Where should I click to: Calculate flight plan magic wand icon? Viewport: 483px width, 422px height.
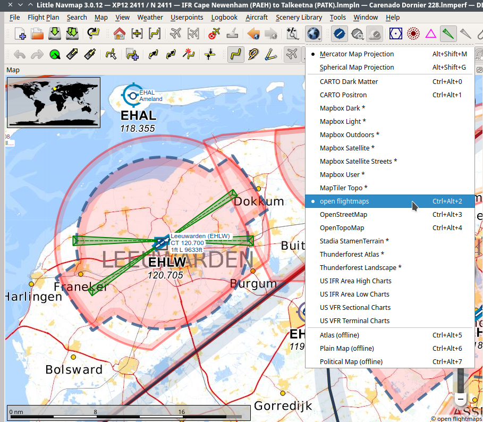[189, 55]
